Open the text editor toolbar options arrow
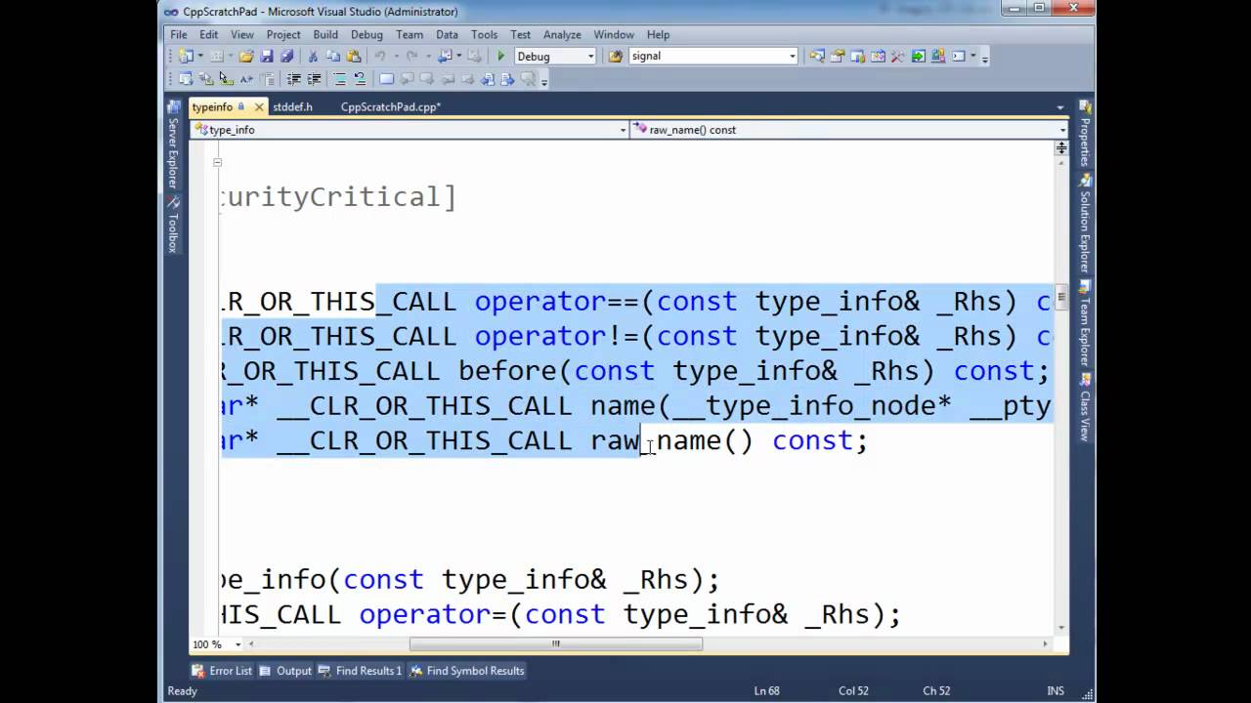The image size is (1251, 703). 544,81
